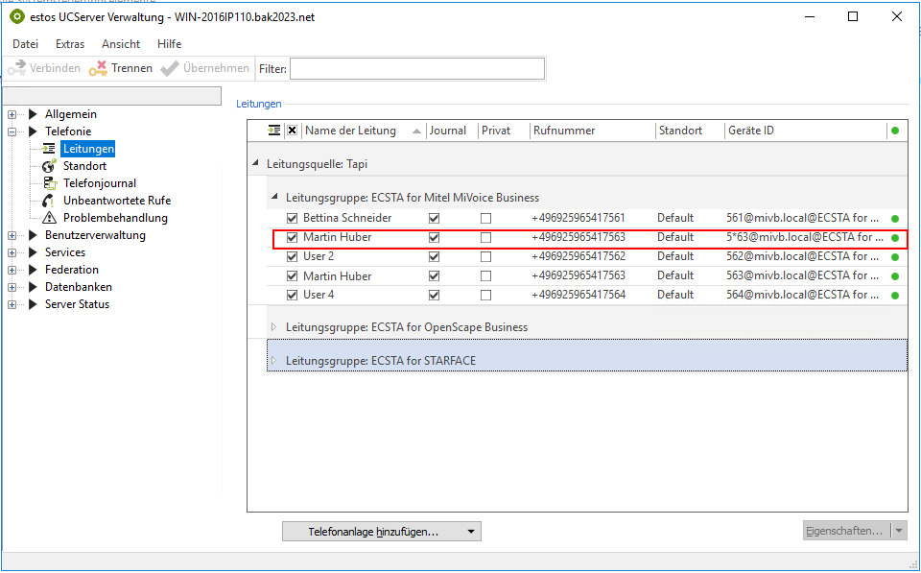Open the Extras menu
The height and width of the screenshot is (573, 921).
click(x=70, y=44)
